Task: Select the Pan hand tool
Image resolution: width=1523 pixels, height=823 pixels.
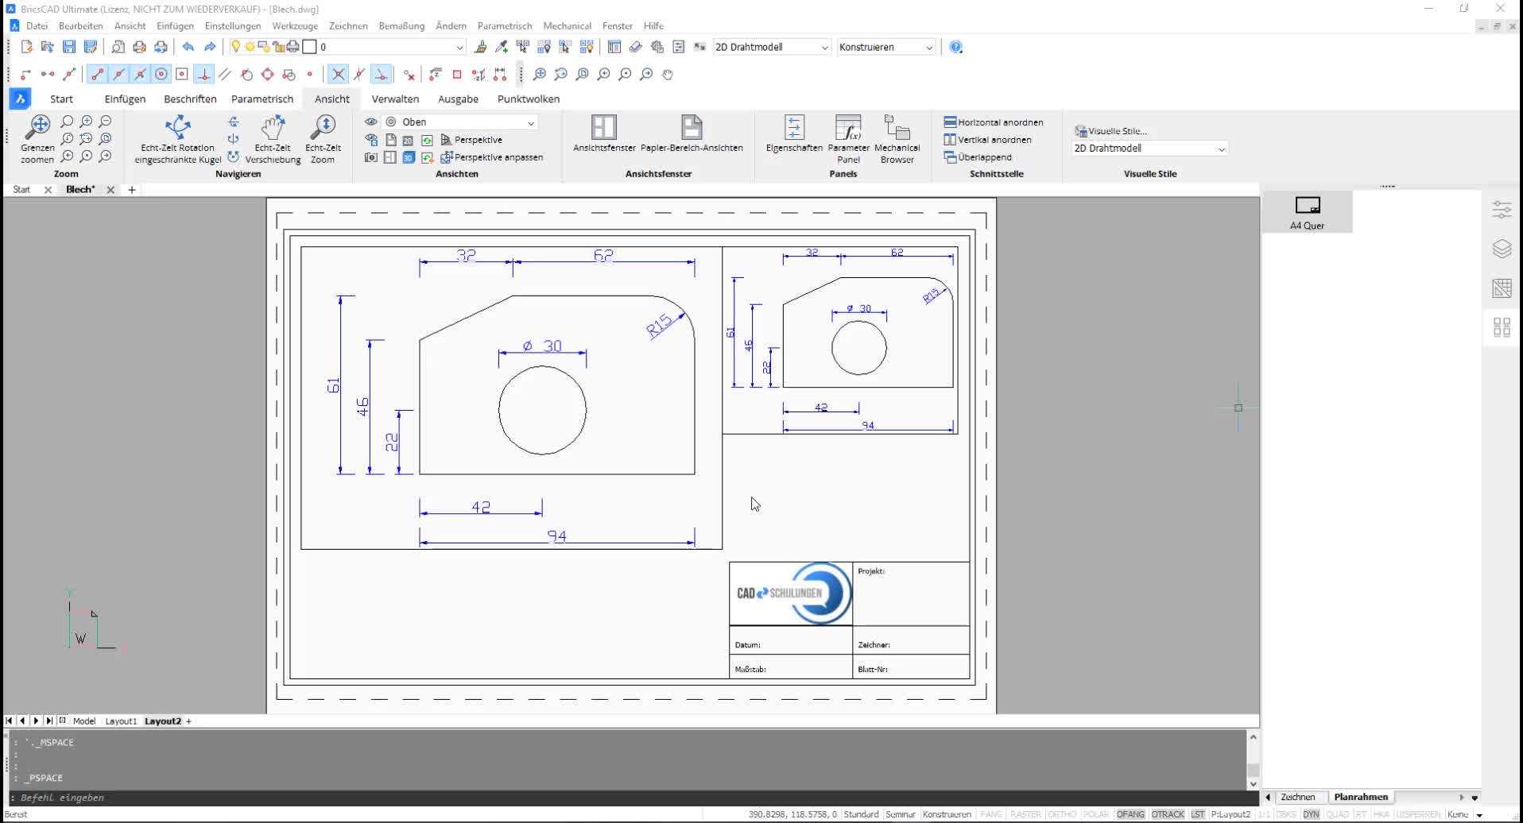Action: pos(668,74)
